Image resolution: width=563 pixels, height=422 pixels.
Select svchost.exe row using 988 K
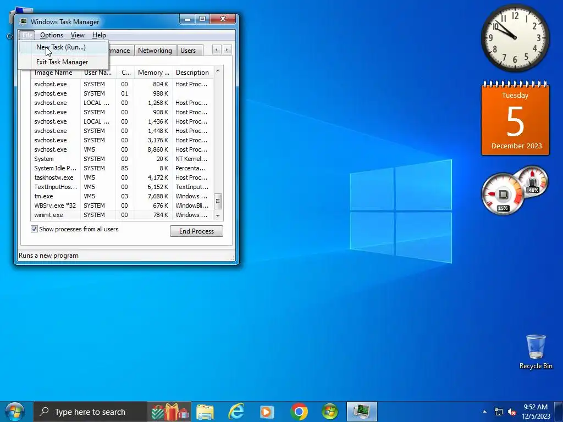coord(122,93)
